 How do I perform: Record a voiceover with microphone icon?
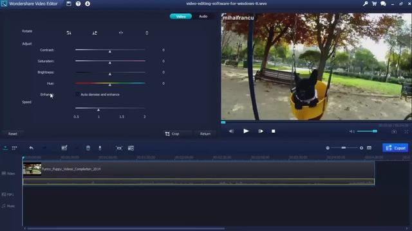click(x=100, y=148)
